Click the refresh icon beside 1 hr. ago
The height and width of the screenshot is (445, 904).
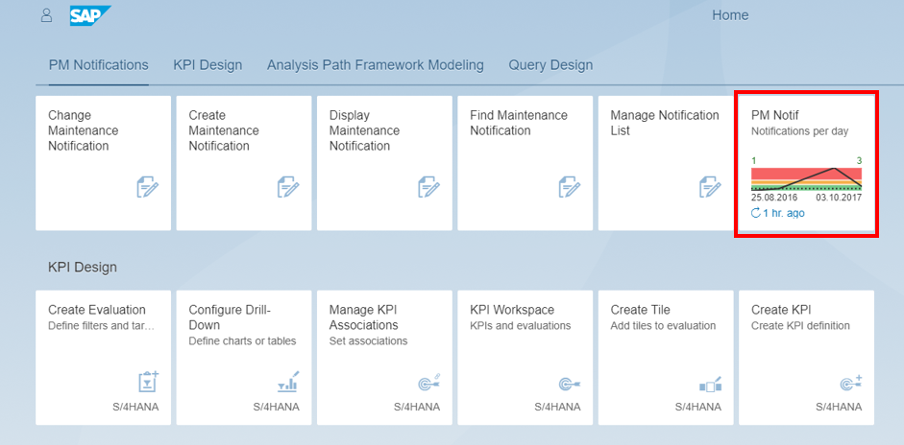click(x=756, y=213)
